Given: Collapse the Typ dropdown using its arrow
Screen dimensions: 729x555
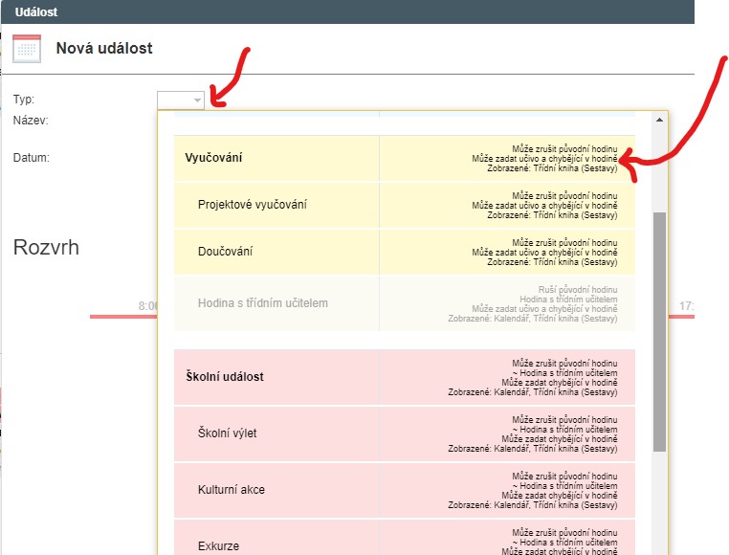Looking at the screenshot, I should click(197, 100).
